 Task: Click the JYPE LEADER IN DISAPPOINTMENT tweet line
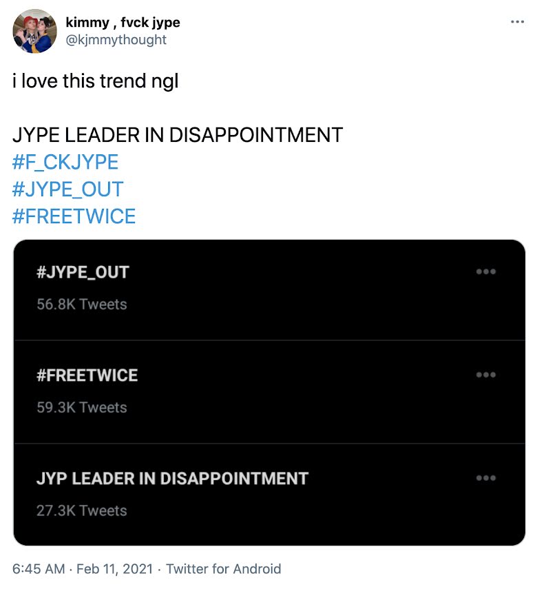coord(178,134)
